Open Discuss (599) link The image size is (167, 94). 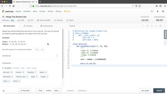tap(44, 20)
